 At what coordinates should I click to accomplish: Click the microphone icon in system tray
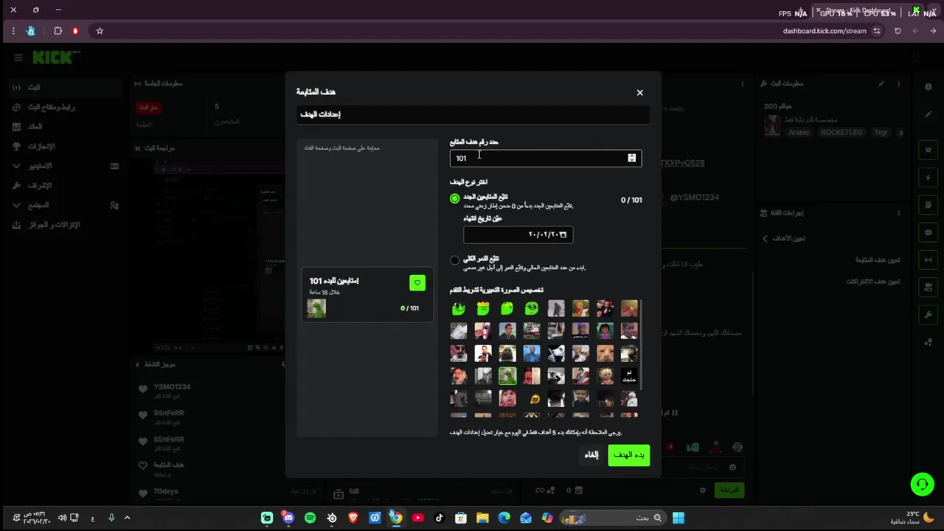(x=111, y=518)
